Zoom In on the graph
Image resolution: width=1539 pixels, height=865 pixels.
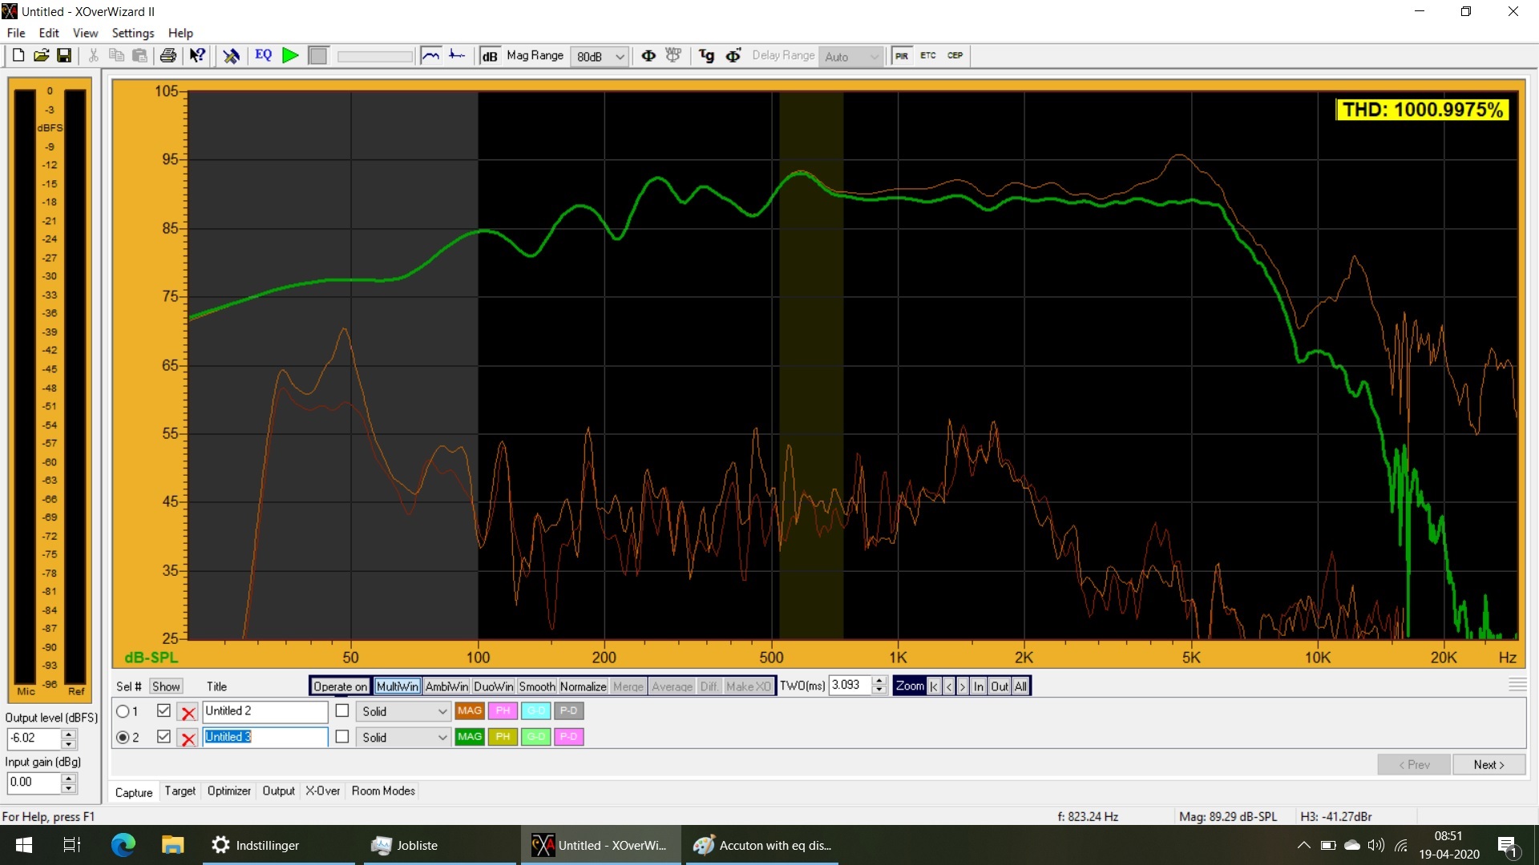coord(978,686)
